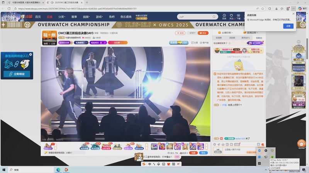
Task: Click the 发报 button next to follower count
Action: click(180, 33)
